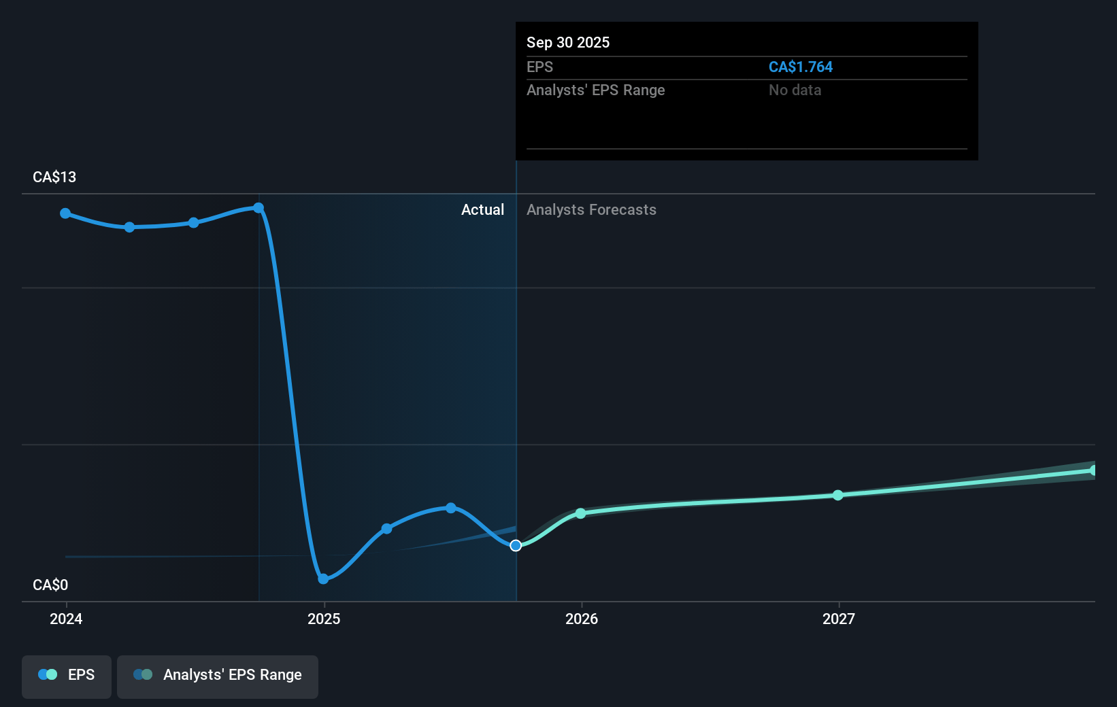
Task: Click the forecast data point at 2027
Action: tap(838, 495)
